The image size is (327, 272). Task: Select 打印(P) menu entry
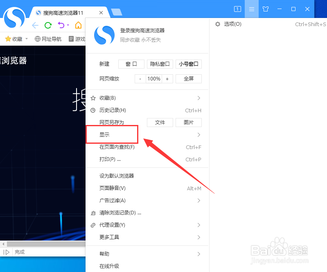coord(147,159)
